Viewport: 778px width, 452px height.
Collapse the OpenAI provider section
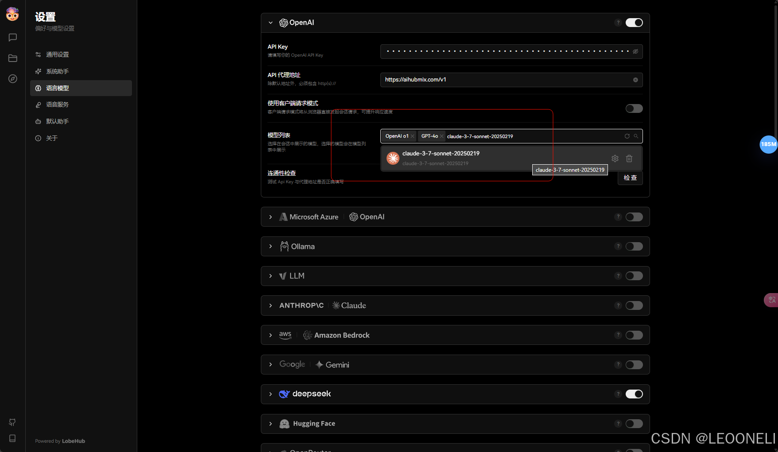click(x=271, y=23)
